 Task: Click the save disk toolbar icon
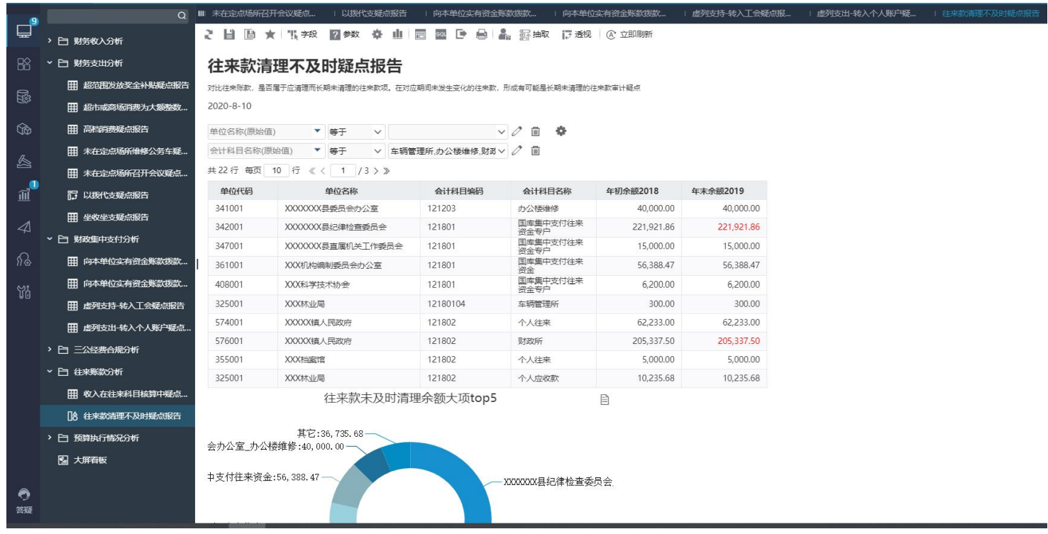[228, 34]
